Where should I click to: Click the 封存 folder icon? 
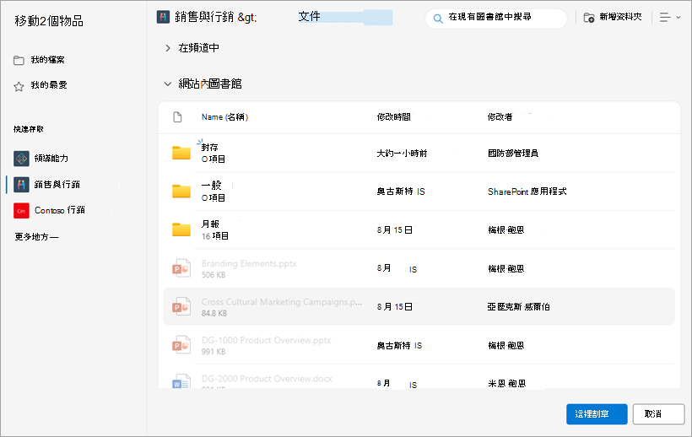[x=181, y=153]
